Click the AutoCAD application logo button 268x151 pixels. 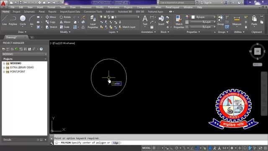[3, 4]
